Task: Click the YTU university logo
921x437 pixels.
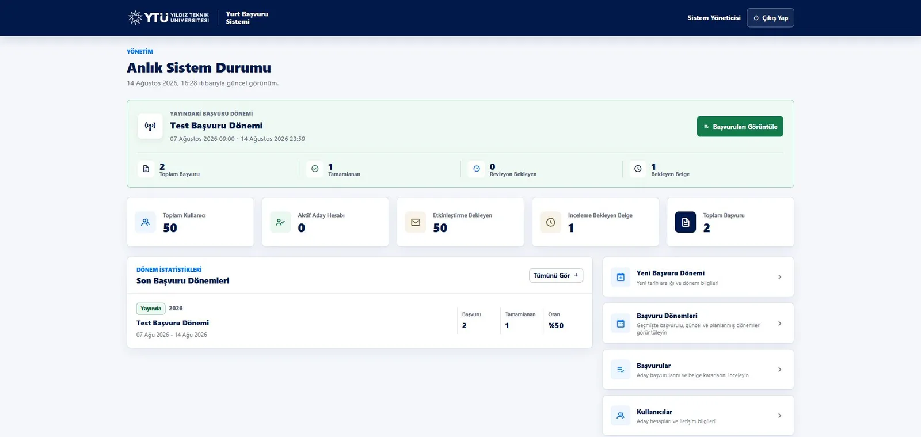Action: tap(169, 18)
